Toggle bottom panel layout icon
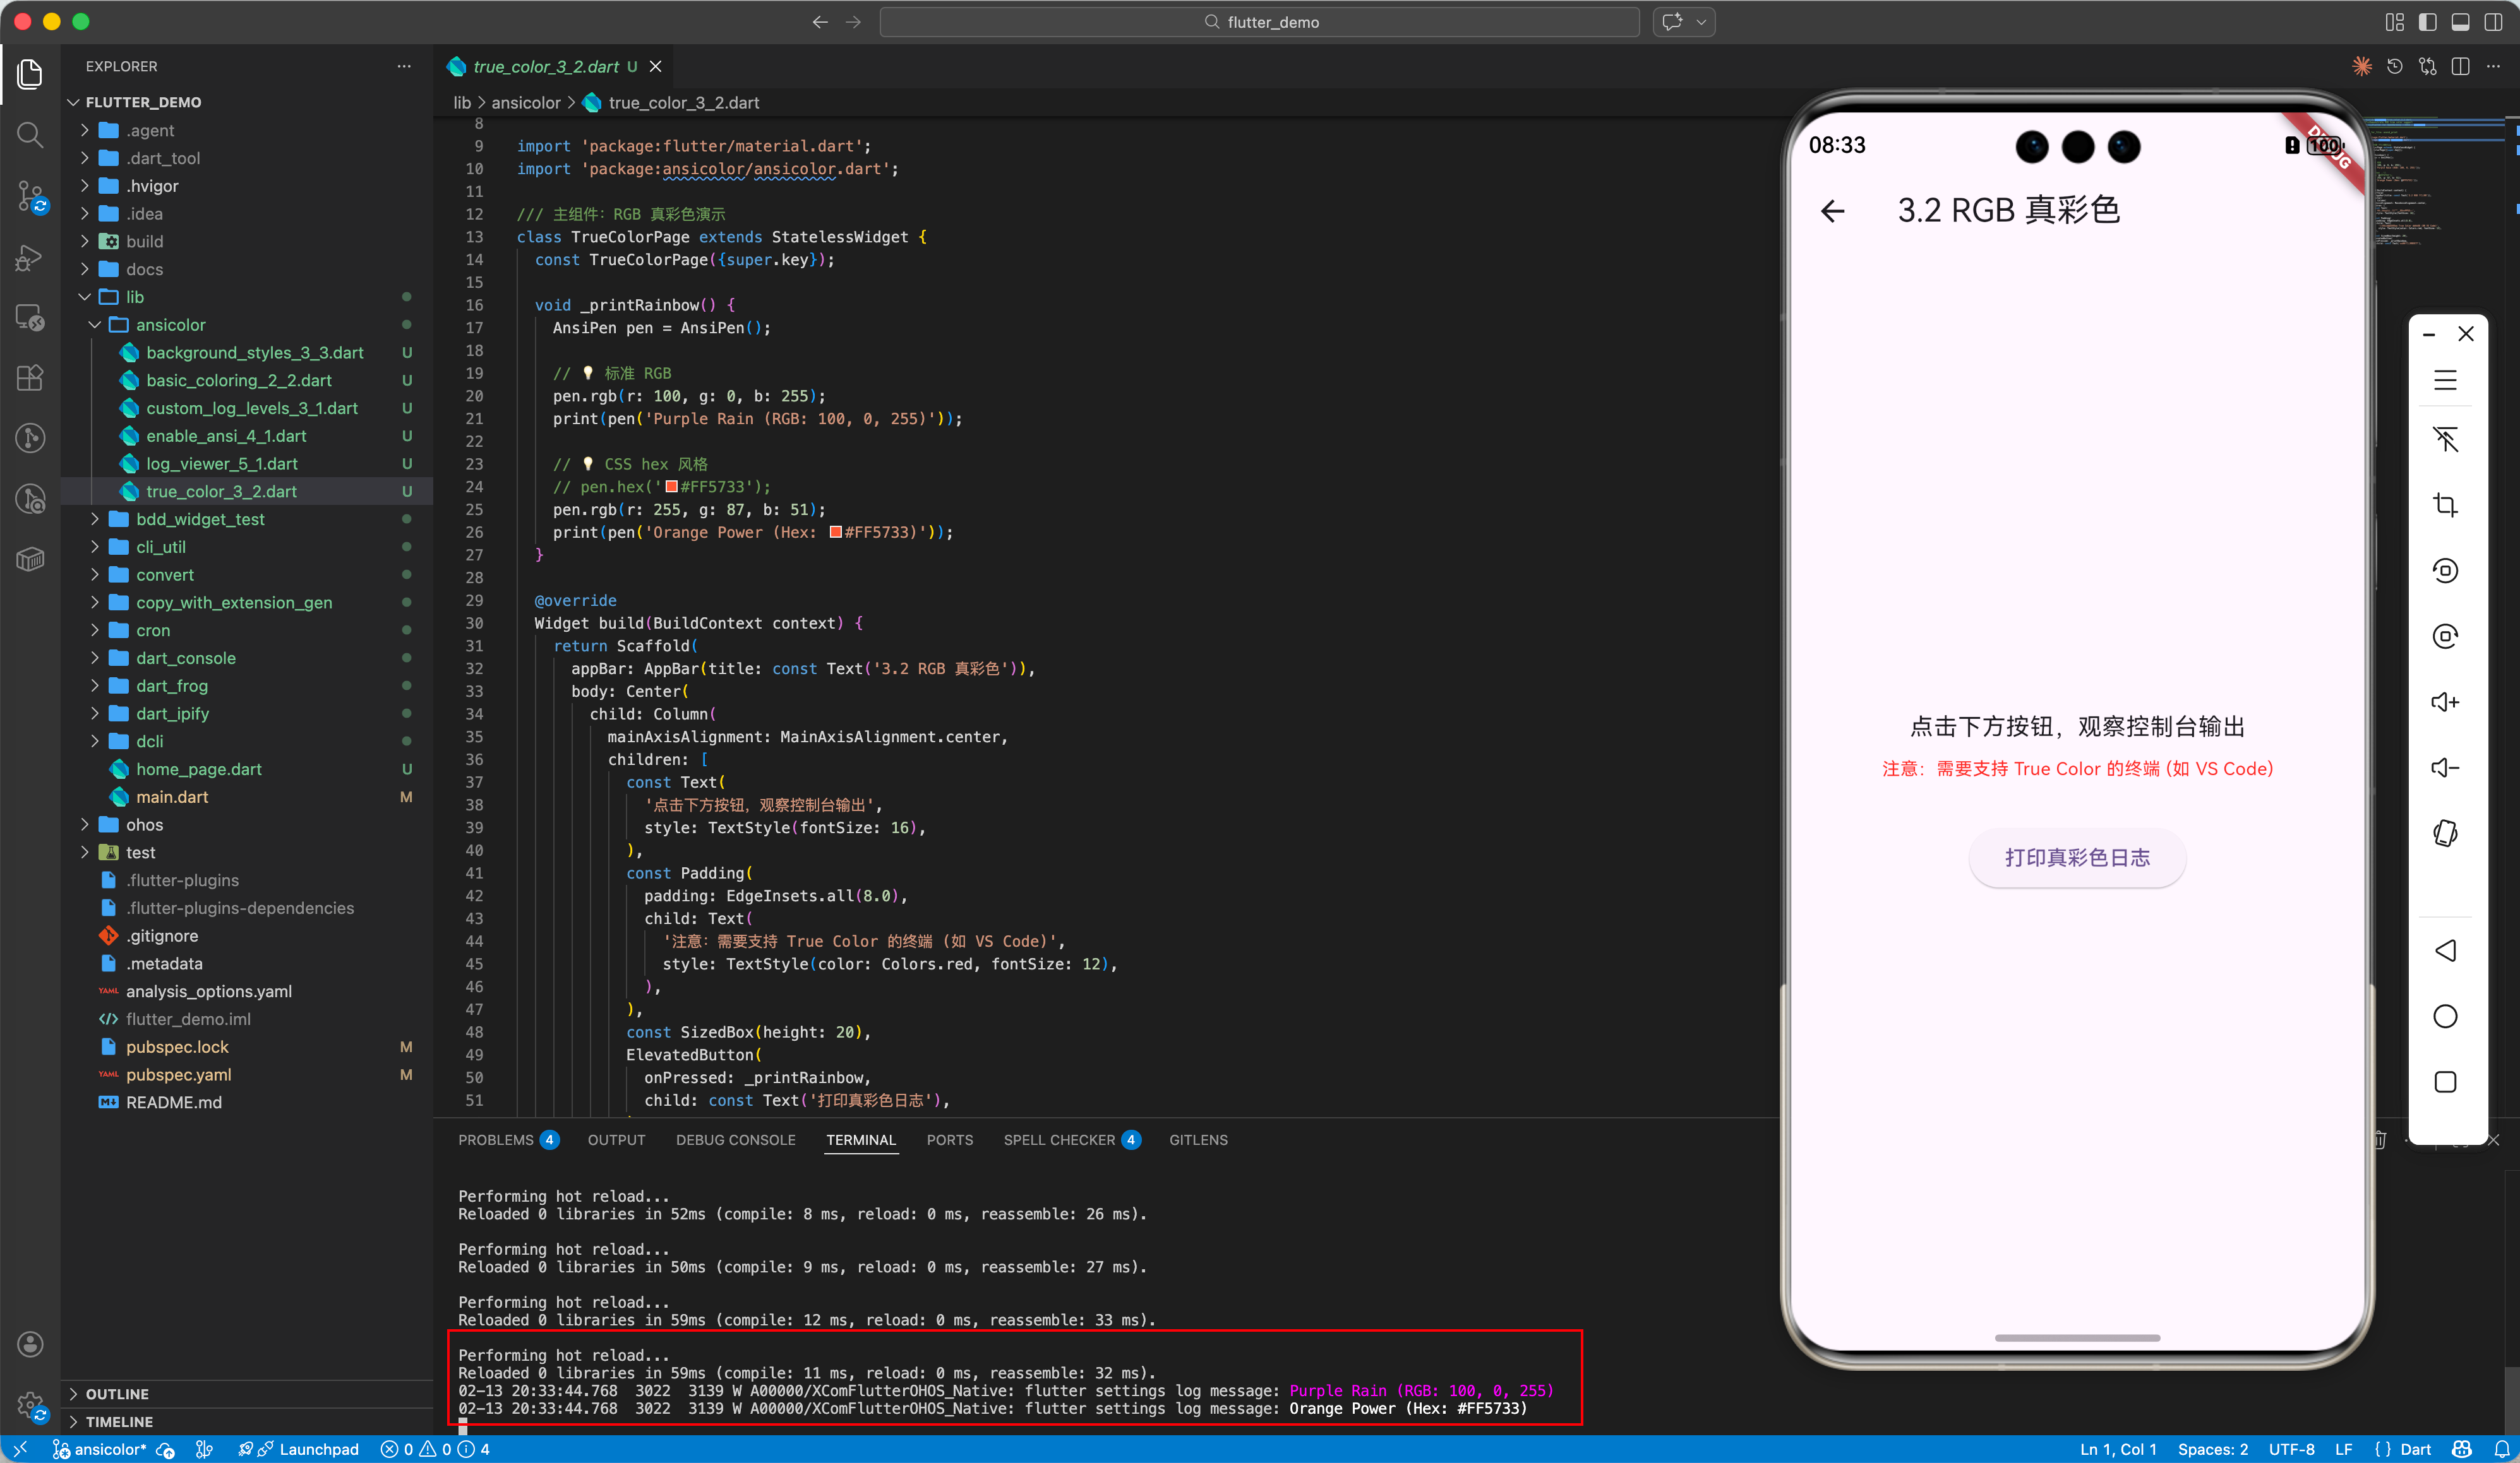 coord(2461,22)
